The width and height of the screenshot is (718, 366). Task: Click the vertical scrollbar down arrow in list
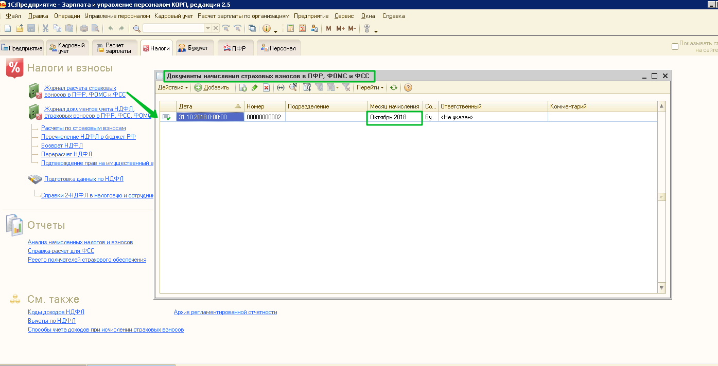coord(661,288)
